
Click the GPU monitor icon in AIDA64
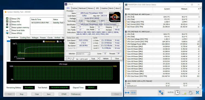click(7, 33)
